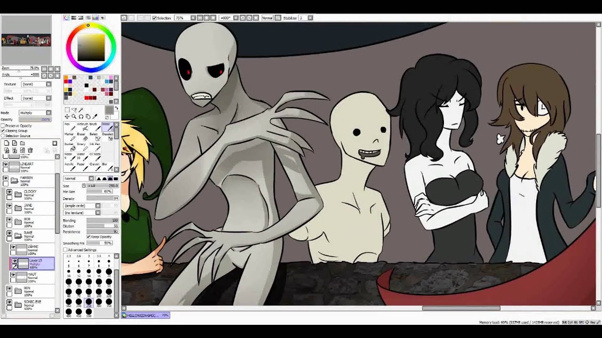Choose brush size 250 preset

(88, 303)
